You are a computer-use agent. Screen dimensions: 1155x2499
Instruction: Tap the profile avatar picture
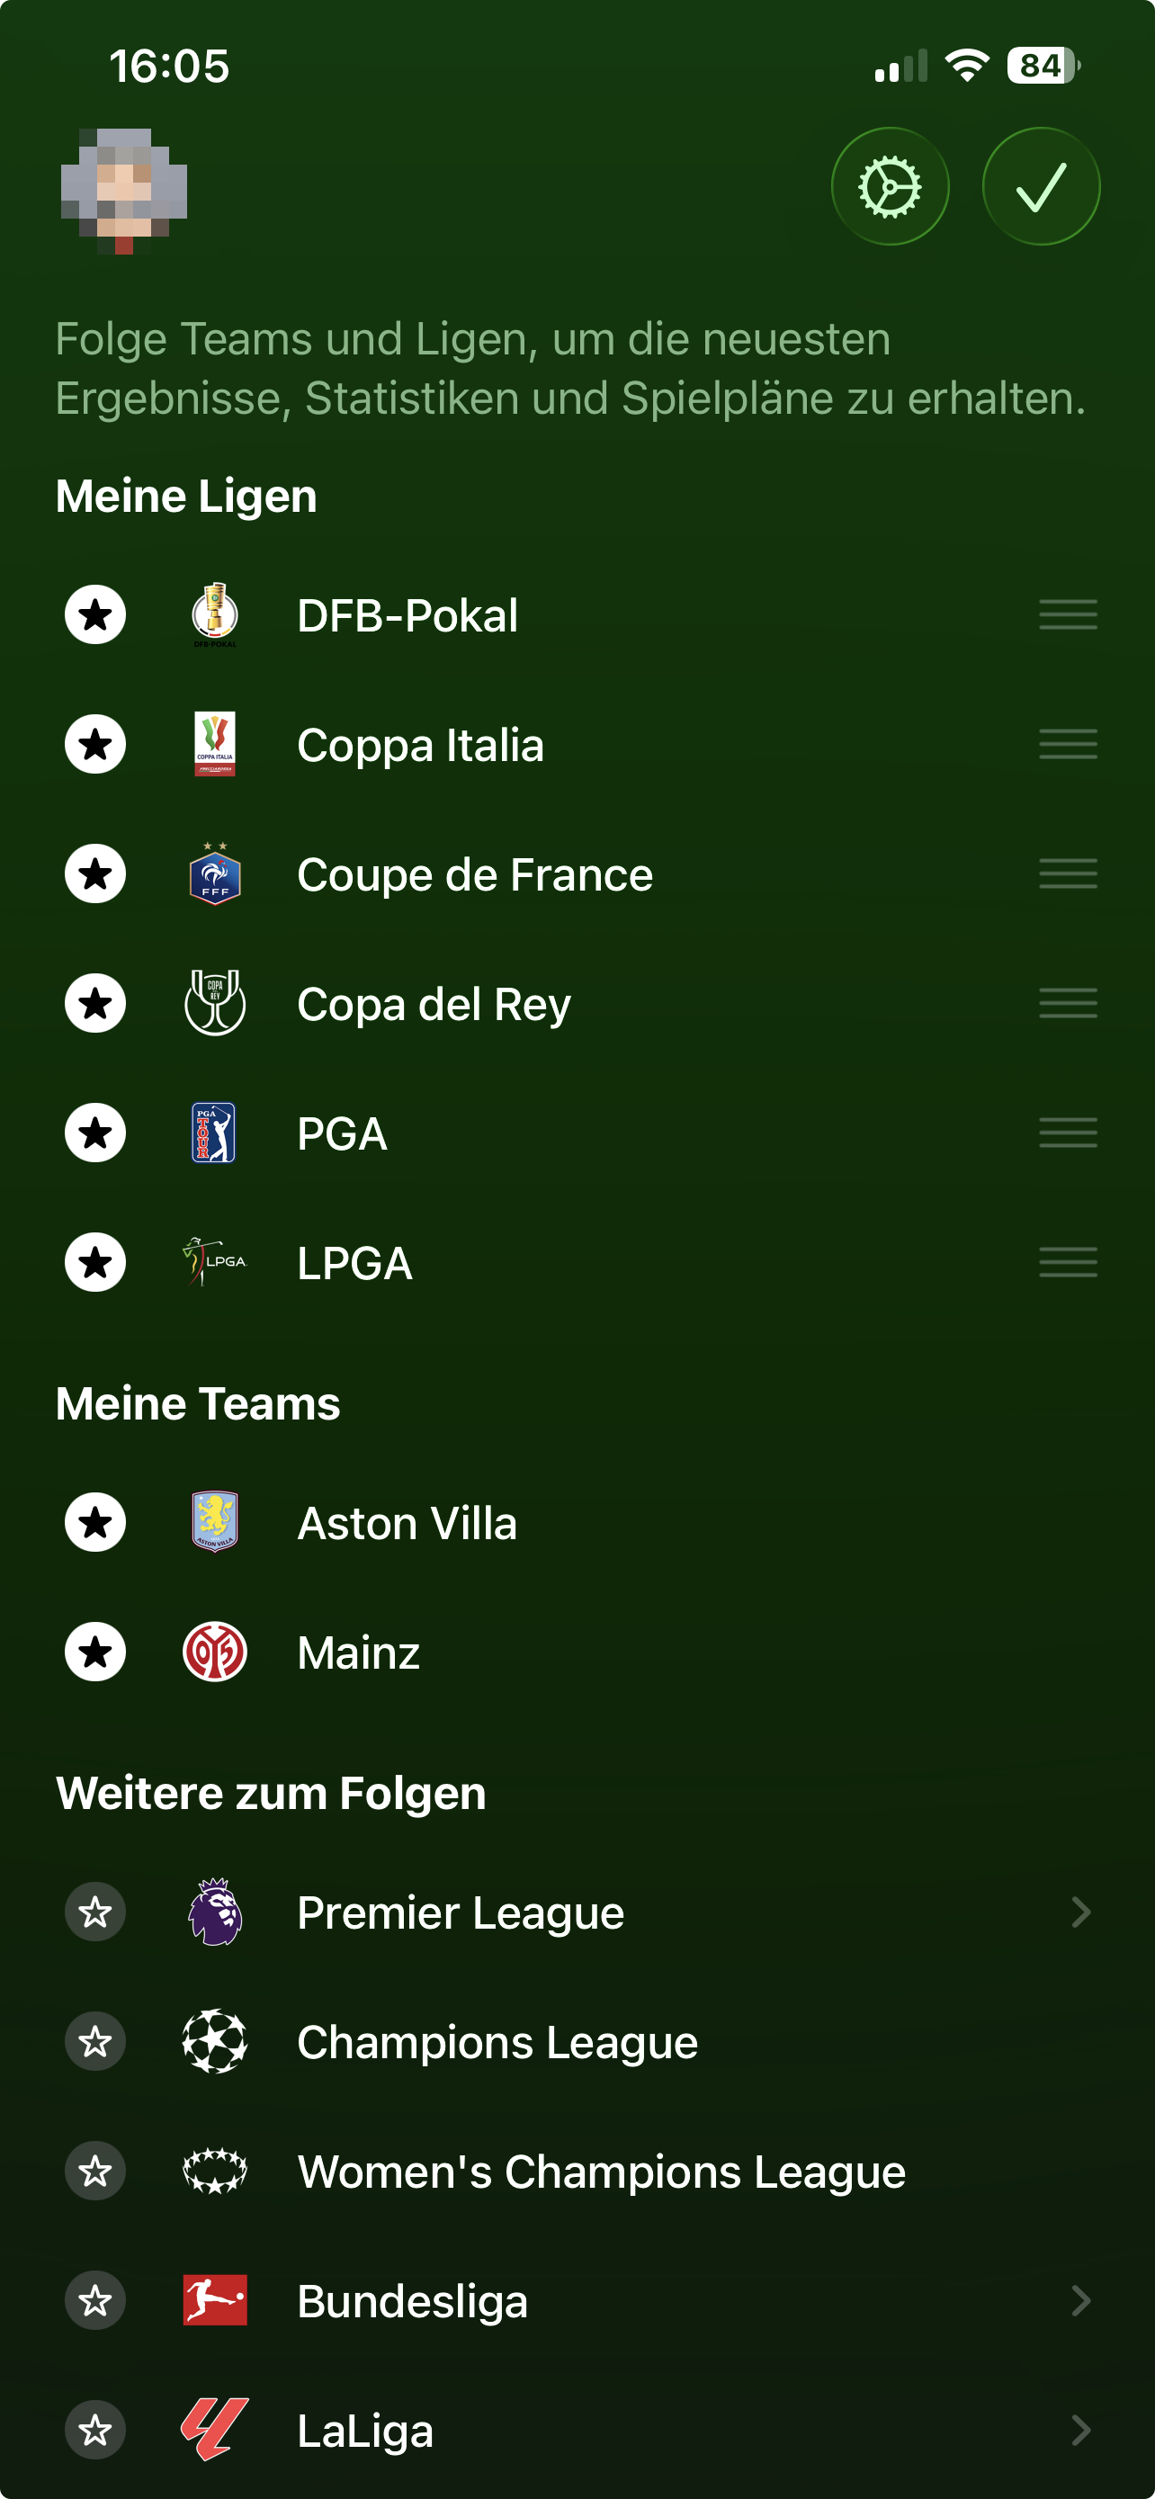pos(124,190)
